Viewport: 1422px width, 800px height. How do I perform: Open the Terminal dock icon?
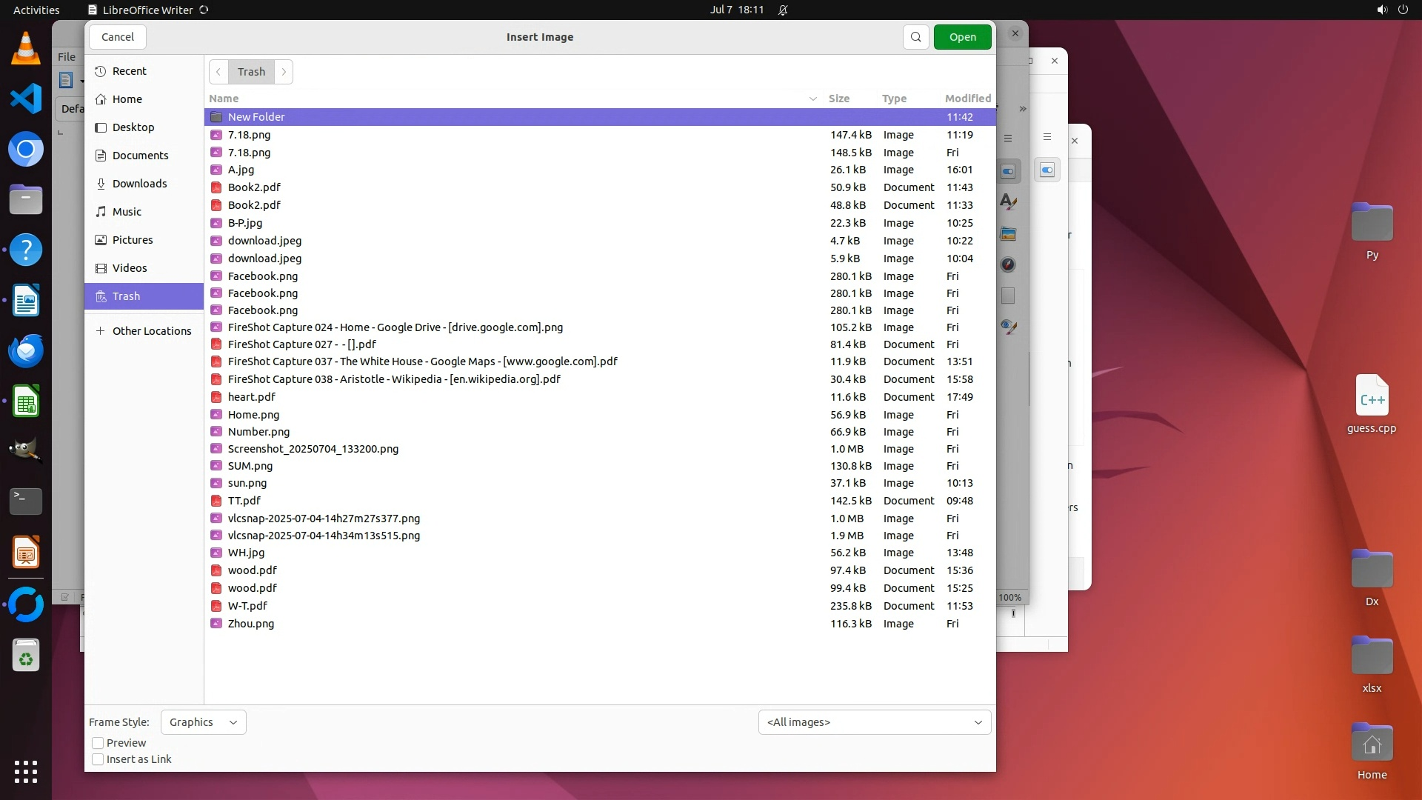pyautogui.click(x=26, y=501)
